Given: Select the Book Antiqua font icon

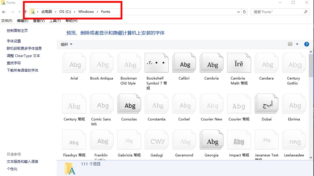Looking at the screenshot, I should point(101,63).
